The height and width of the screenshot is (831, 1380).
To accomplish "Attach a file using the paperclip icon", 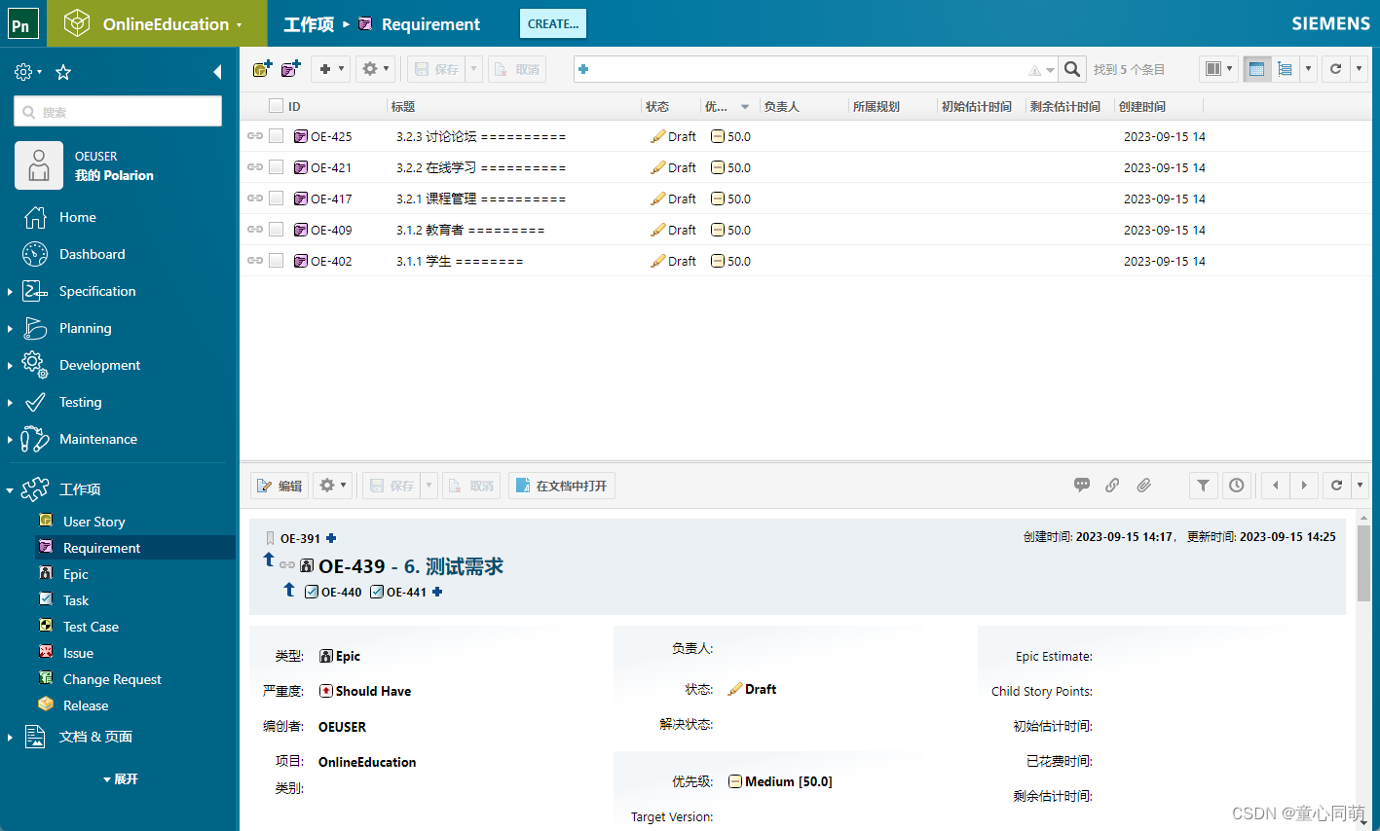I will click(1143, 485).
